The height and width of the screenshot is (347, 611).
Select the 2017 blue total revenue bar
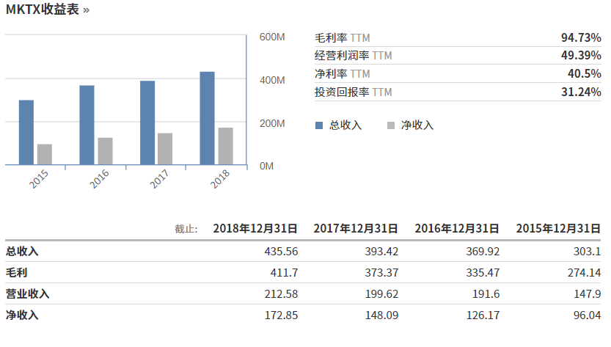147,123
